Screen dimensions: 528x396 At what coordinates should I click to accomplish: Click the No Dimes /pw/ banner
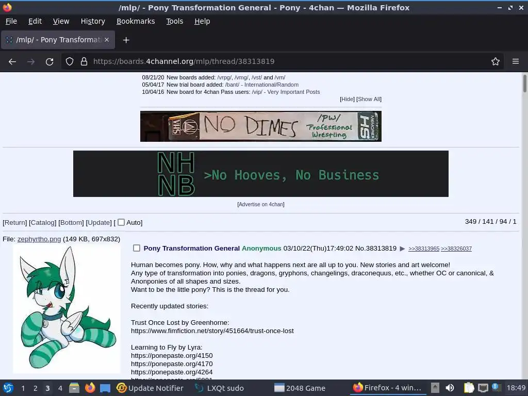click(260, 126)
